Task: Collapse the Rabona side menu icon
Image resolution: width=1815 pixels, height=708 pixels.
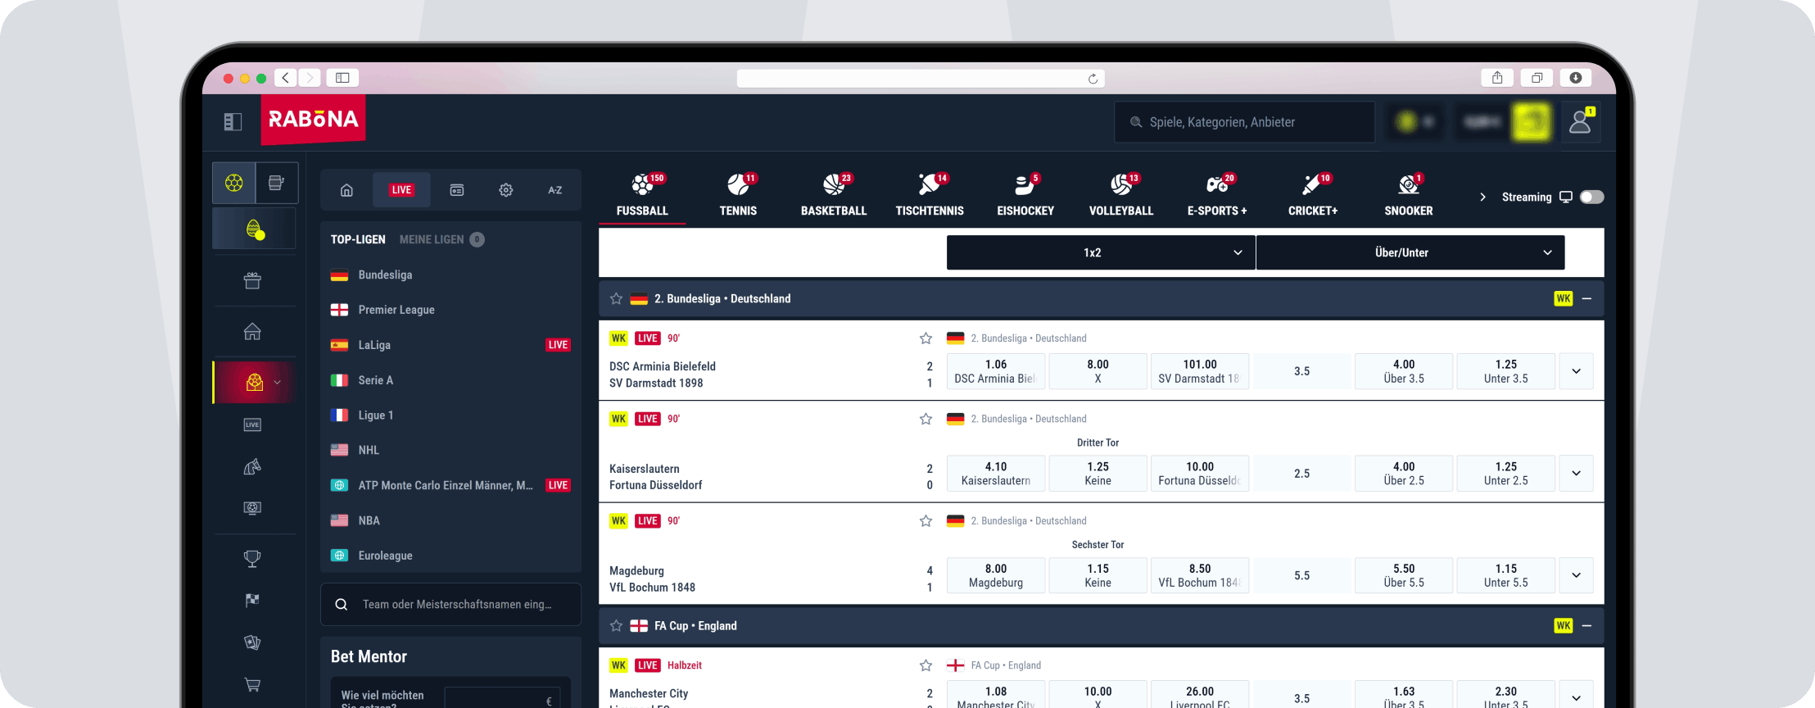Action: [x=233, y=122]
